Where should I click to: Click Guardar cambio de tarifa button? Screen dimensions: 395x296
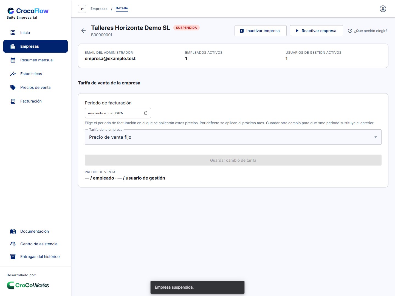coord(233,160)
